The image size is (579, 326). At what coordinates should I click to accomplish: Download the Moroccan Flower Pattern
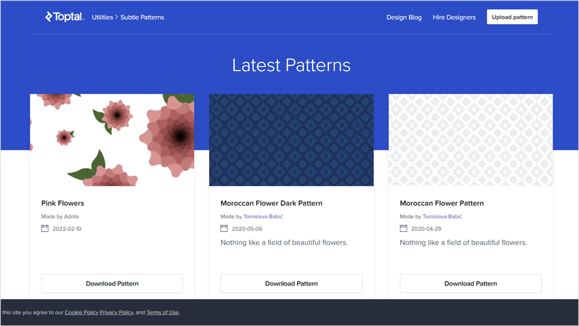(470, 283)
